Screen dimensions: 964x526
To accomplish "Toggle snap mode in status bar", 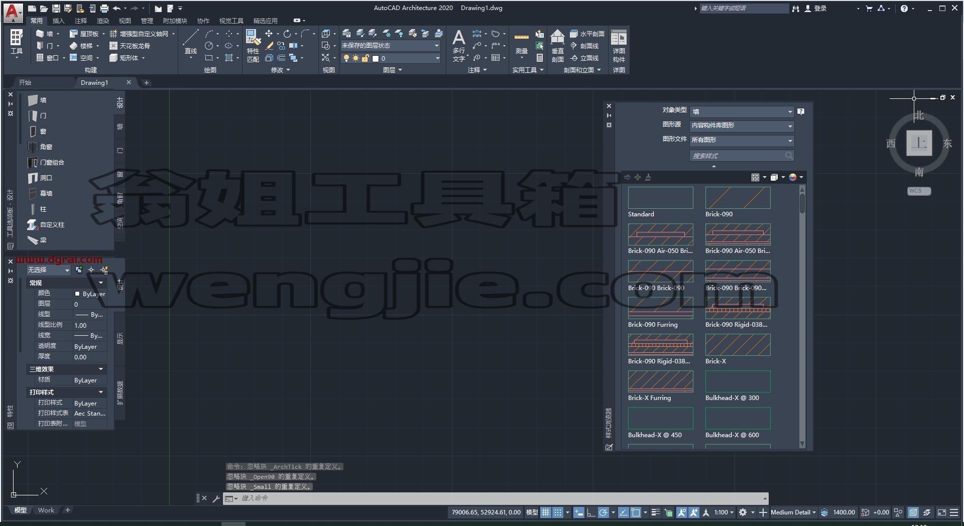I will 558,512.
